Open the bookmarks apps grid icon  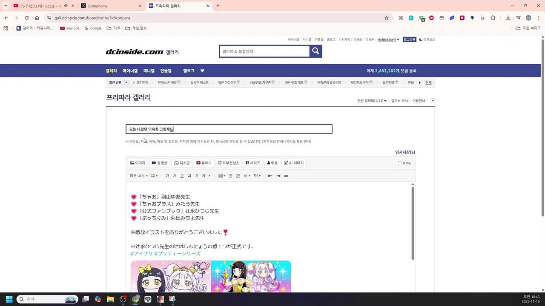point(6,28)
